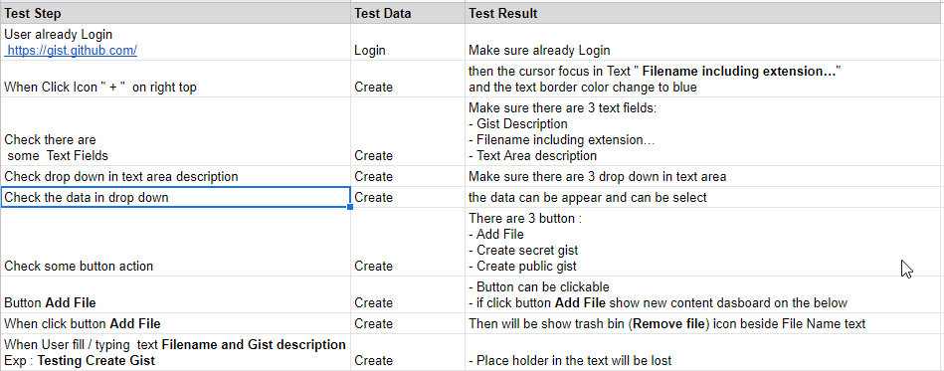Click the fill handle of the selected cell
This screenshot has height=371, width=944.
350,207
